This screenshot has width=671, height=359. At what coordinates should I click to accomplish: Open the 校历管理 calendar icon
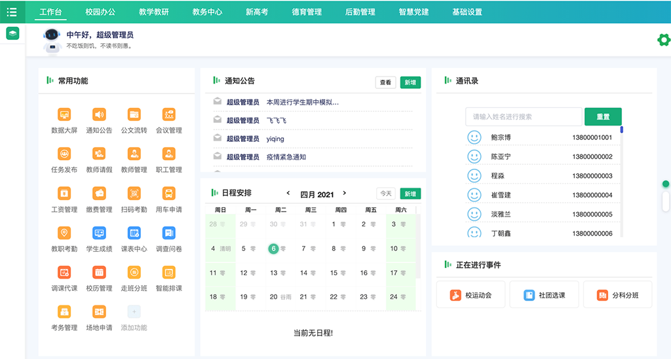(x=99, y=272)
